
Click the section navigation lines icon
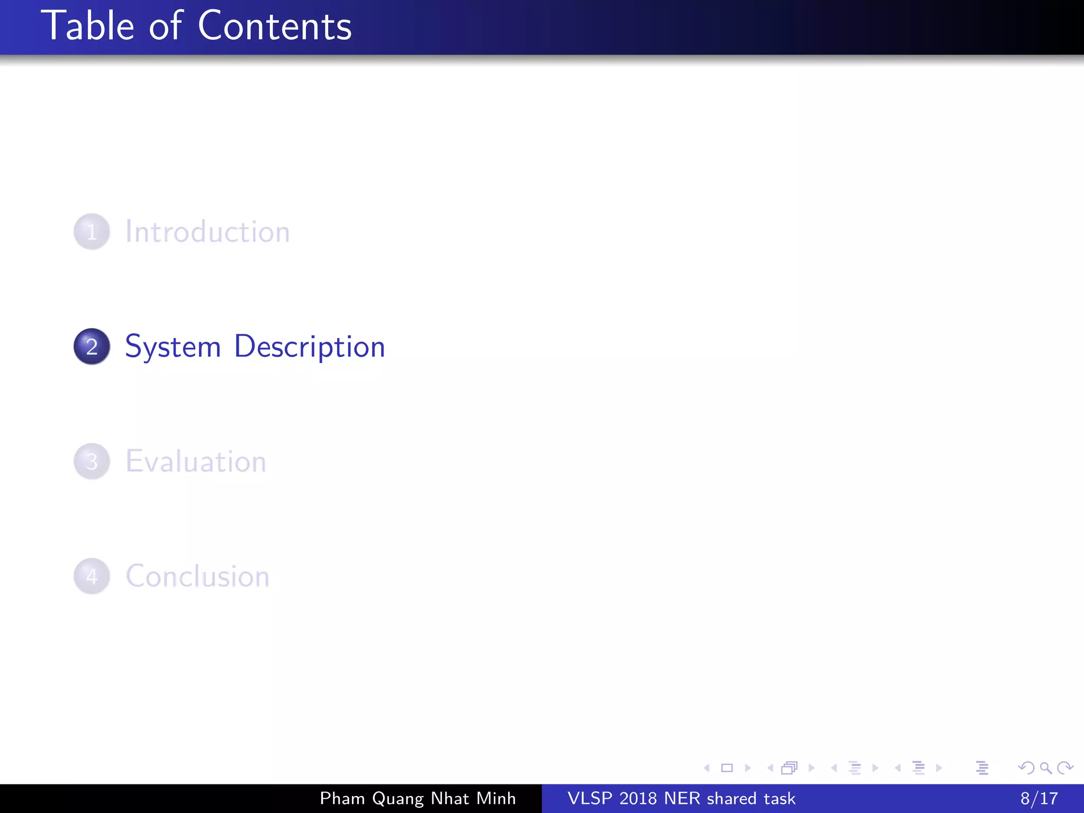point(919,768)
